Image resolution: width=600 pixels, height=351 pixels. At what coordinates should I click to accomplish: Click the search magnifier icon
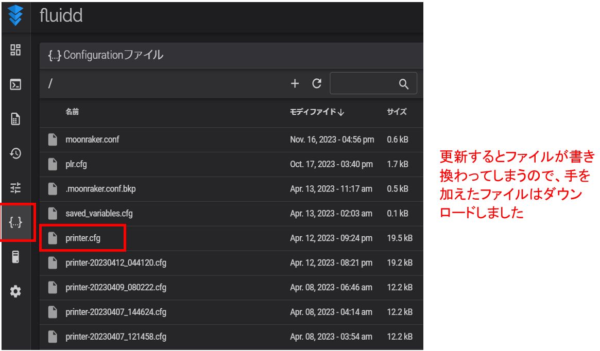[x=404, y=84]
